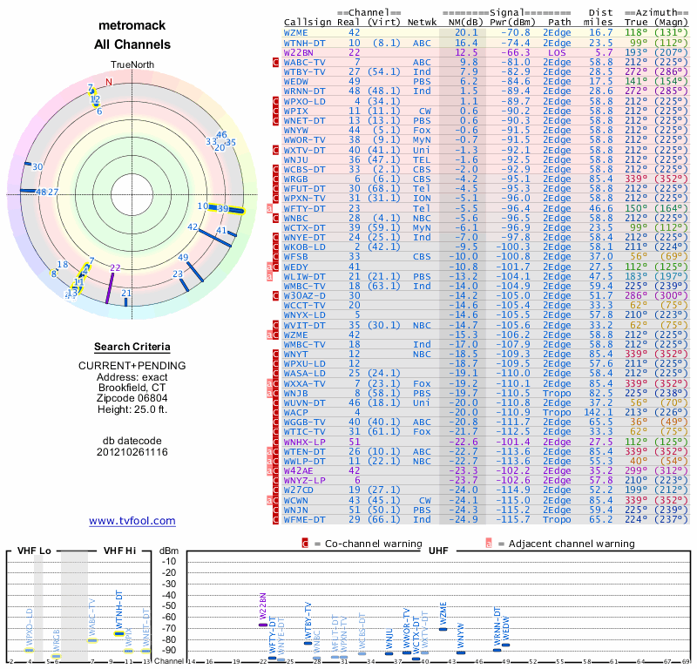Image resolution: width=697 pixels, height=669 pixels.
Task: Click the purple channel 22 radar line
Action: coord(111,288)
